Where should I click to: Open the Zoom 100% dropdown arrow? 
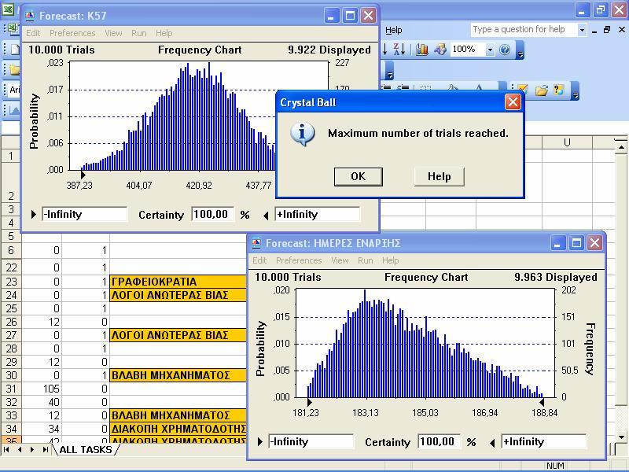point(490,50)
